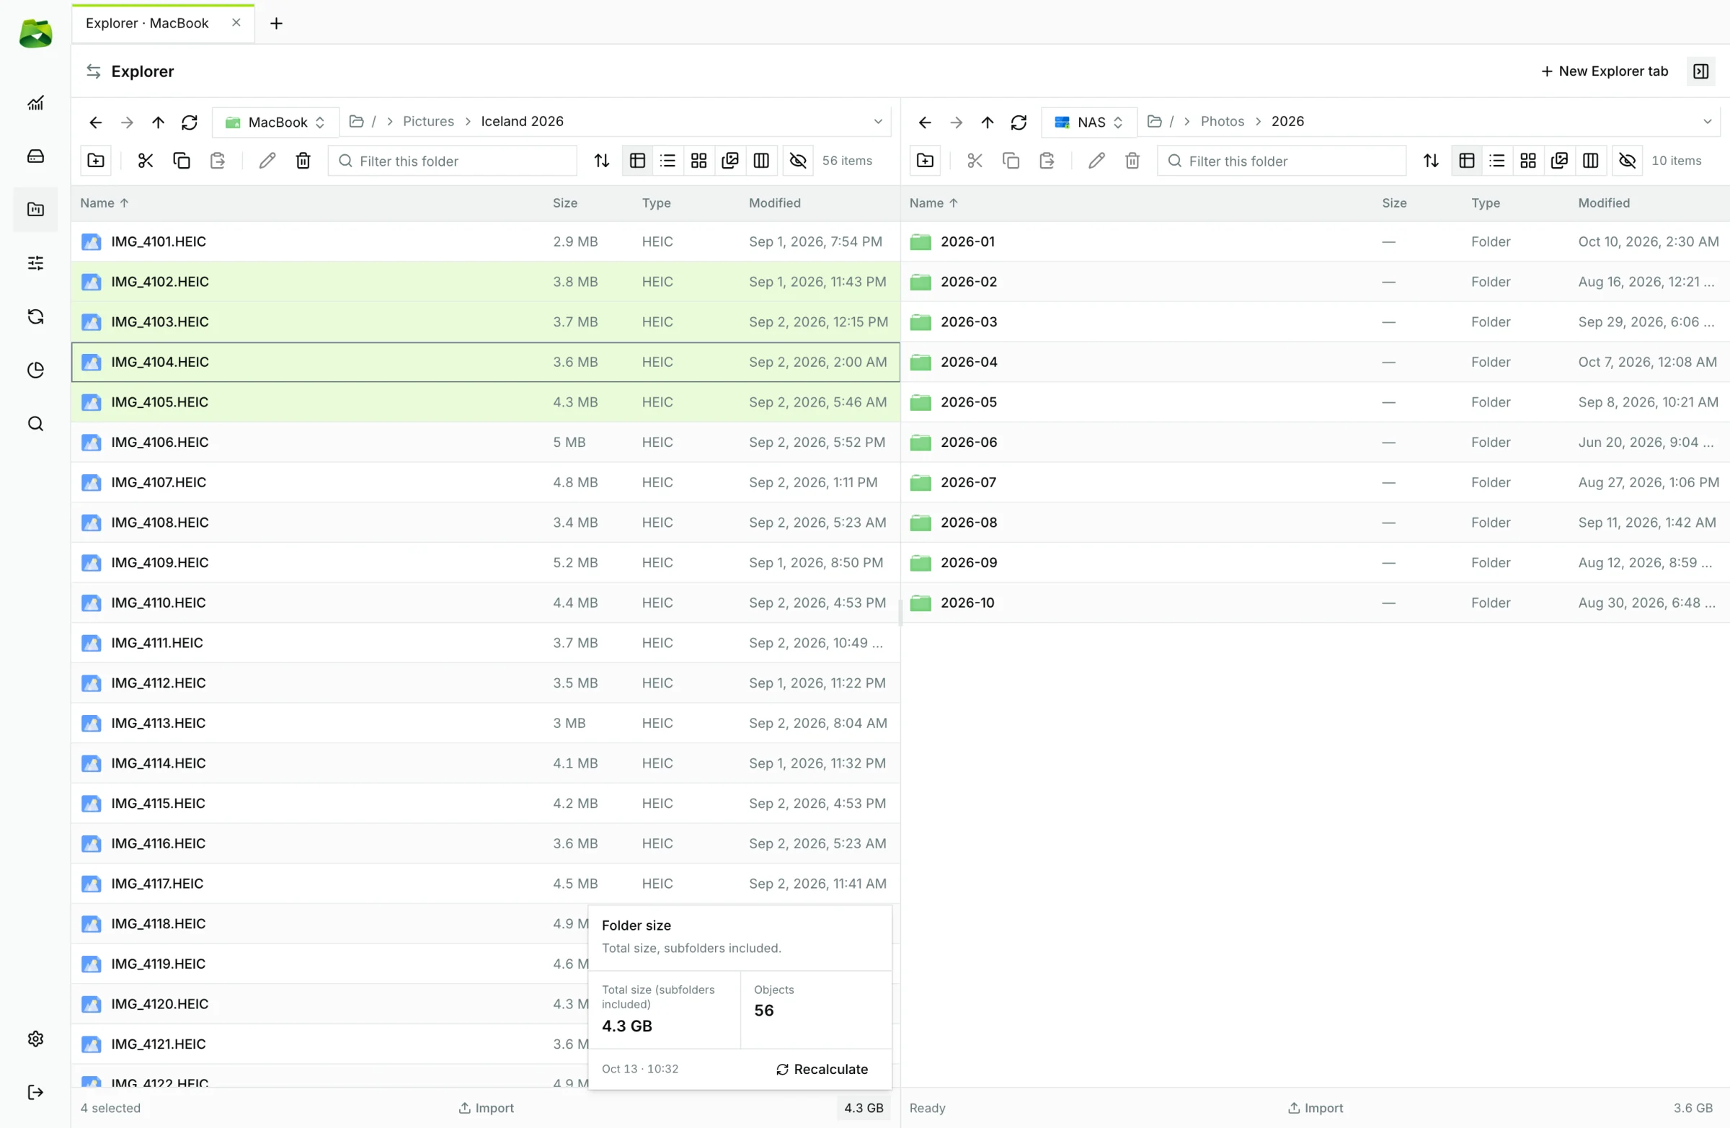The height and width of the screenshot is (1128, 1730).
Task: Toggle hidden files in MacBook pane
Action: coord(798,161)
